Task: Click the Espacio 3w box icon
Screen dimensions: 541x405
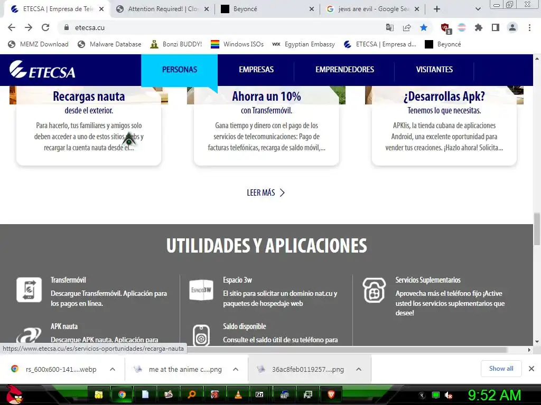Action: [x=201, y=290]
